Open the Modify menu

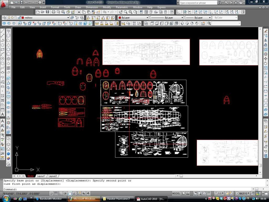pyautogui.click(x=107, y=7)
